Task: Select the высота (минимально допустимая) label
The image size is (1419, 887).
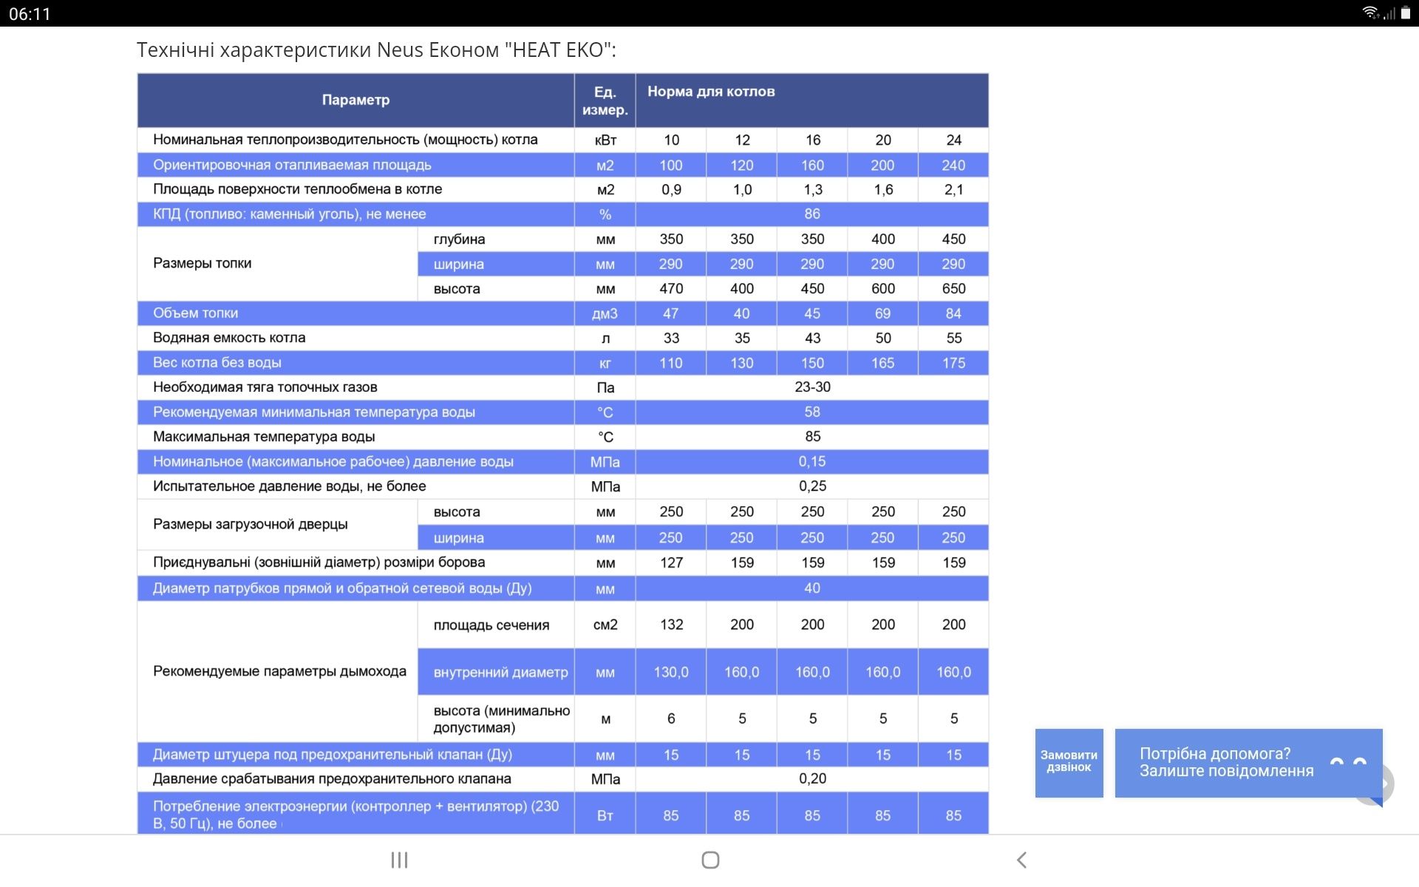Action: (x=501, y=719)
